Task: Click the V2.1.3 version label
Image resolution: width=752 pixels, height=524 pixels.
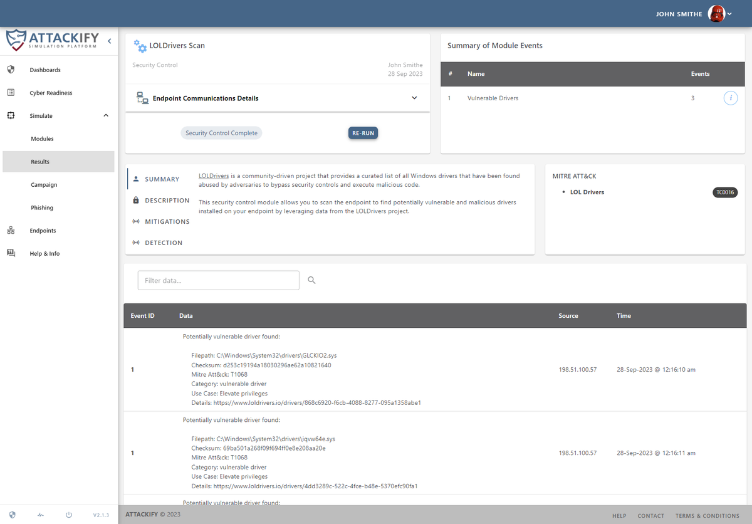Action: 101,515
